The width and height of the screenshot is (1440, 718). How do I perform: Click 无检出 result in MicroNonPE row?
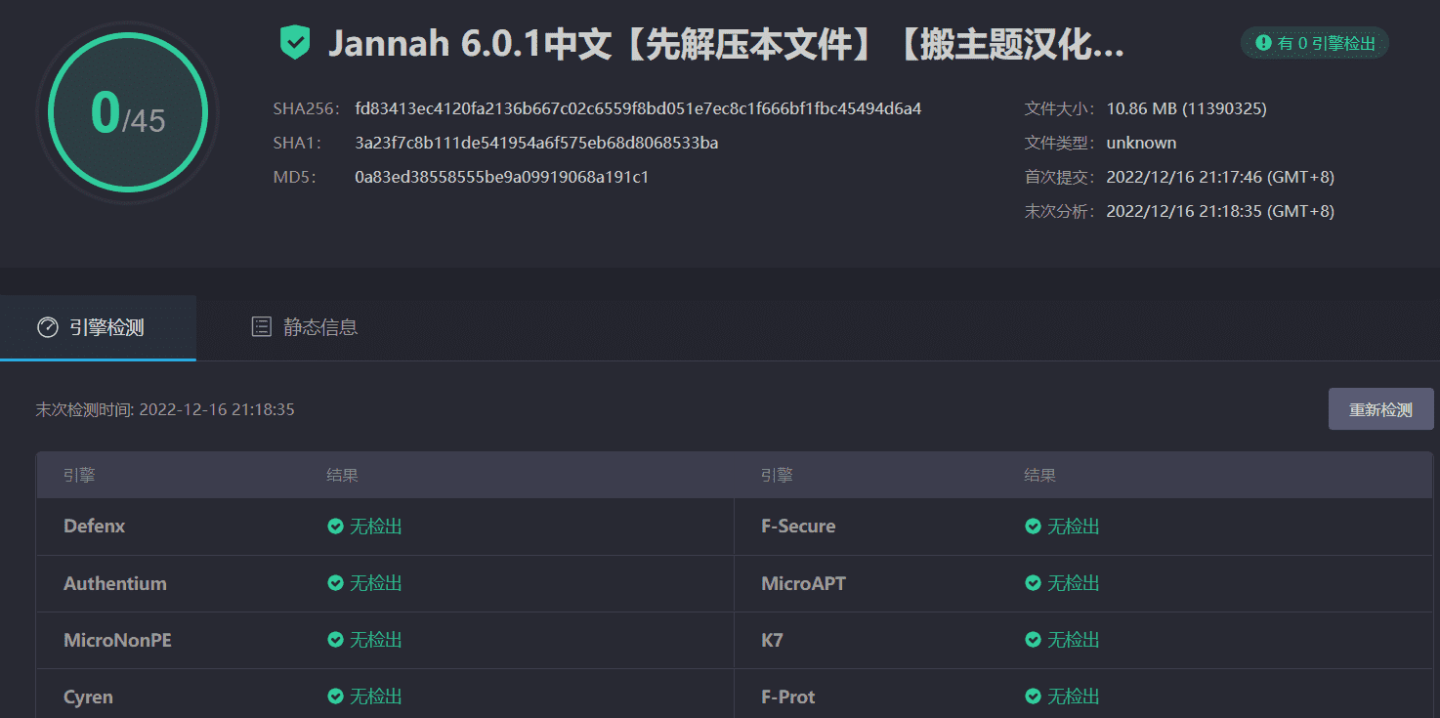tap(376, 640)
